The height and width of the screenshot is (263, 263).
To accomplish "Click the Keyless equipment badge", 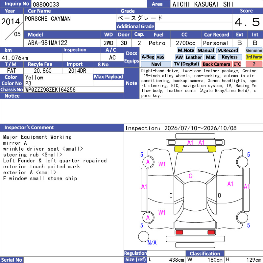I will pos(229,57).
